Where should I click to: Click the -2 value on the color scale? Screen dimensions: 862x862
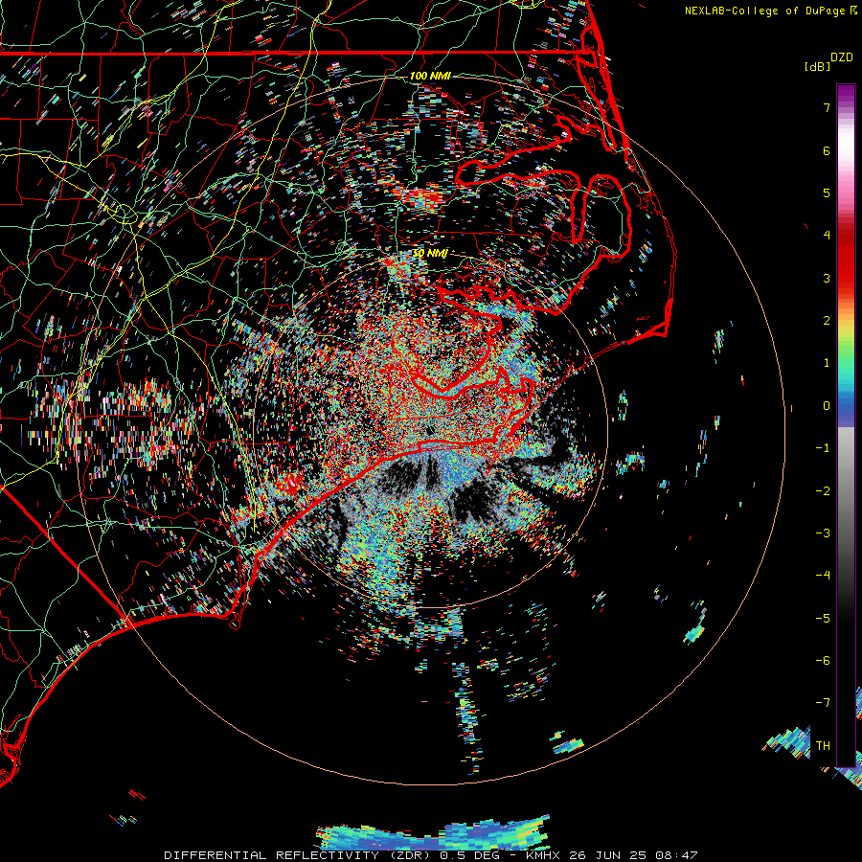(823, 491)
